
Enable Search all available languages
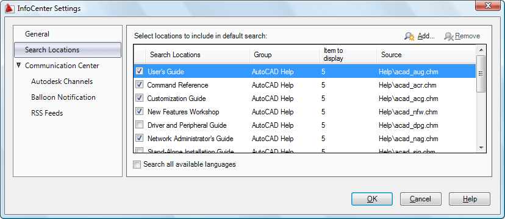(x=137, y=165)
